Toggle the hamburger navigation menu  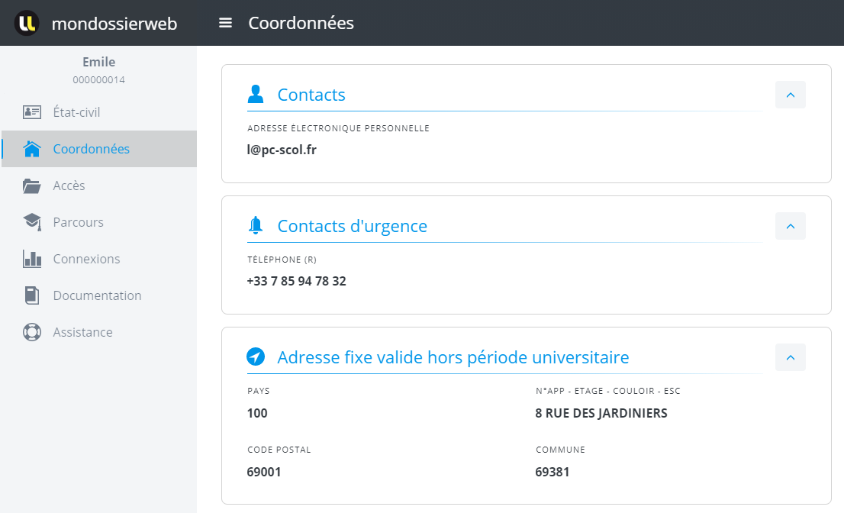225,23
